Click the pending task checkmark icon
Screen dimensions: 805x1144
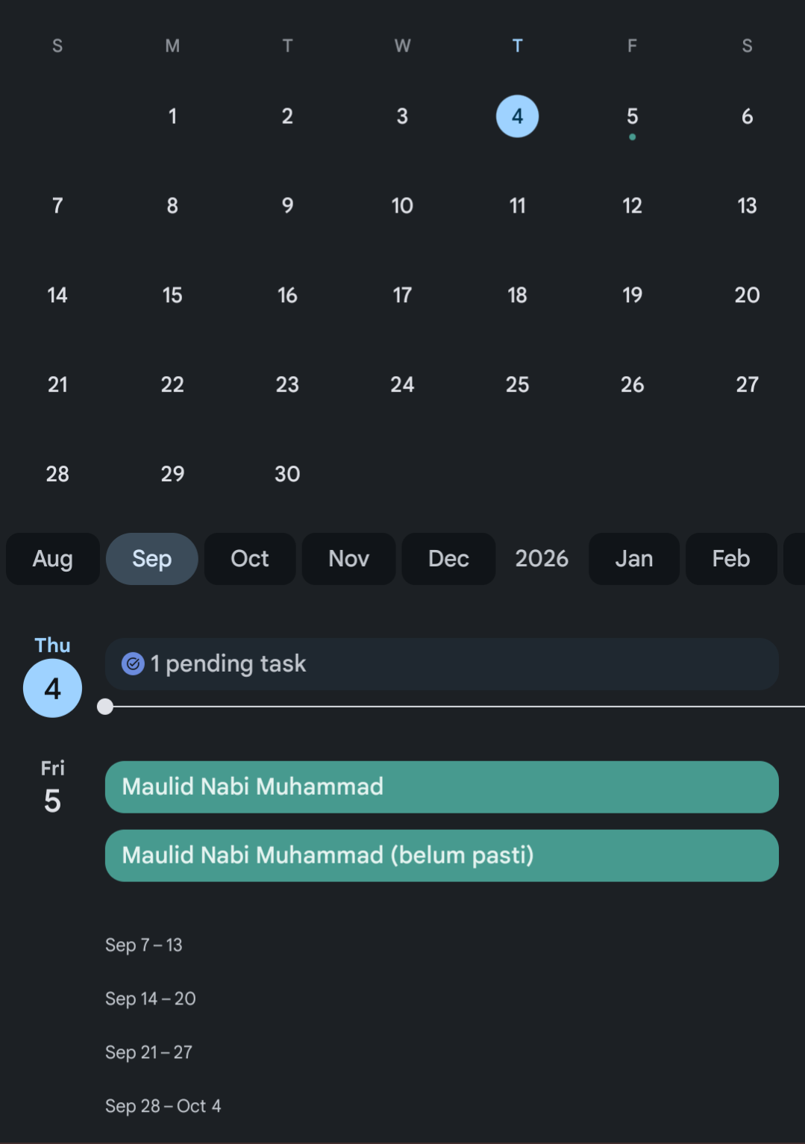click(133, 663)
